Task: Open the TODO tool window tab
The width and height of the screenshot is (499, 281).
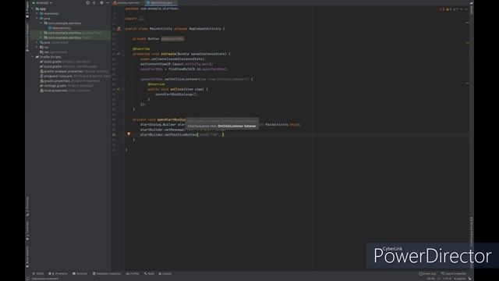Action: (38, 274)
